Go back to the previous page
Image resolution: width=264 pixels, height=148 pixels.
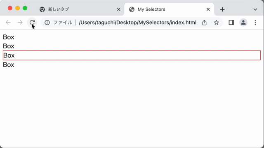tap(8, 23)
